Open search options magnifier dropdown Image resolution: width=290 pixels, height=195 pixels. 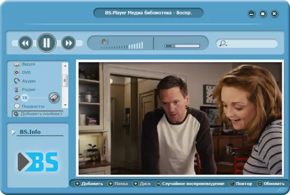[223, 44]
